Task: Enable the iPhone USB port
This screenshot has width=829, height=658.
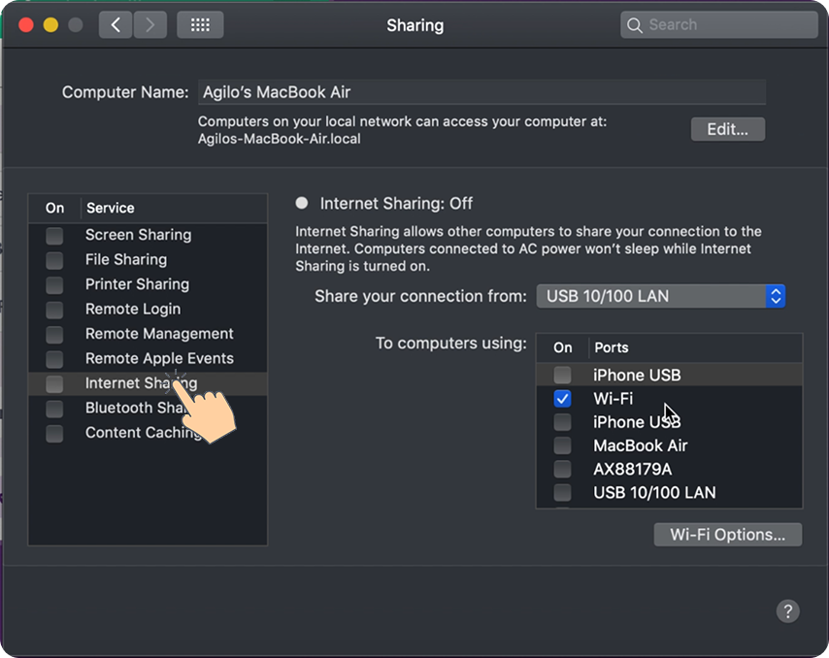Action: pyautogui.click(x=561, y=375)
